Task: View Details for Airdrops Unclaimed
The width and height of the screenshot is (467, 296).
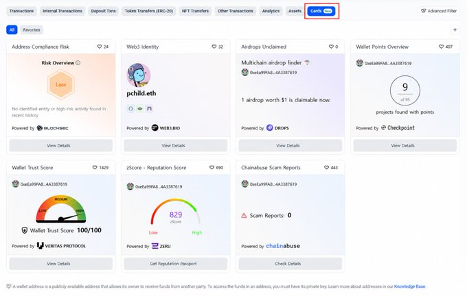Action: click(290, 146)
